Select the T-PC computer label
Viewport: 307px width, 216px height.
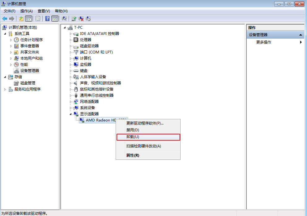pos(78,28)
